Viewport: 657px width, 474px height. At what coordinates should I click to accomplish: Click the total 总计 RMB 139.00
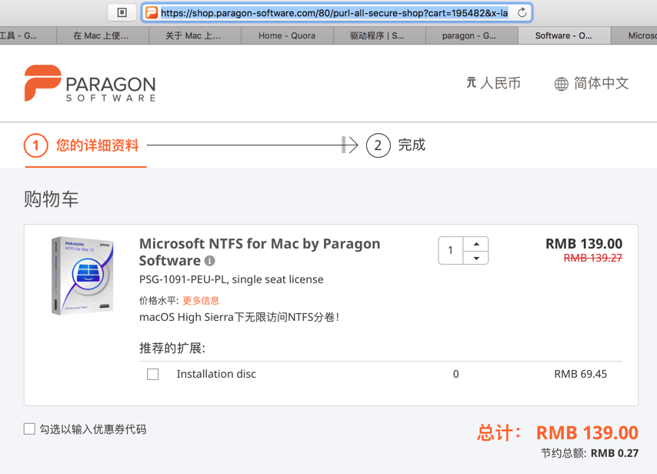click(558, 432)
